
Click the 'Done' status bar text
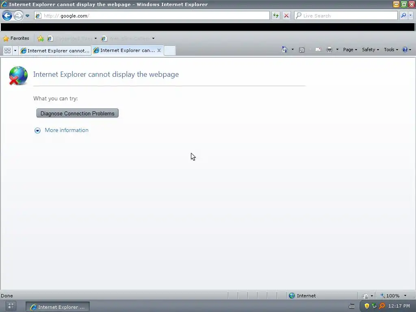(x=7, y=296)
